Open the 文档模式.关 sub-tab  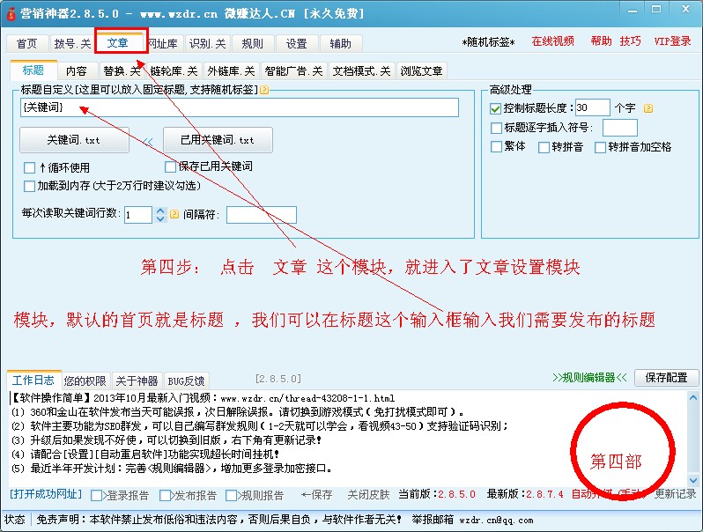click(x=361, y=70)
